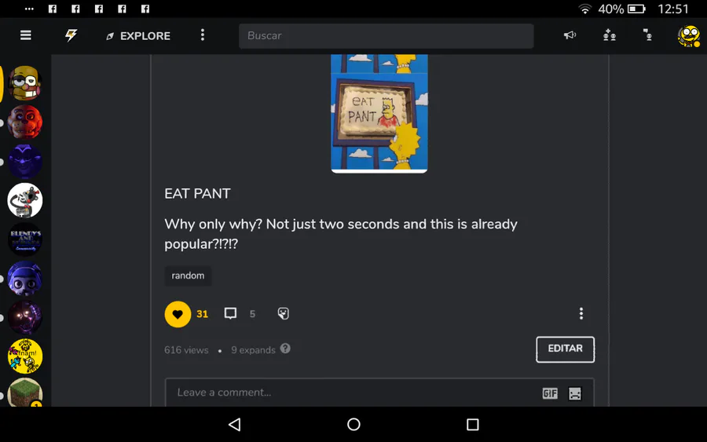The image size is (707, 442).
Task: Open the post's three-dot options menu
Action: pyautogui.click(x=581, y=313)
